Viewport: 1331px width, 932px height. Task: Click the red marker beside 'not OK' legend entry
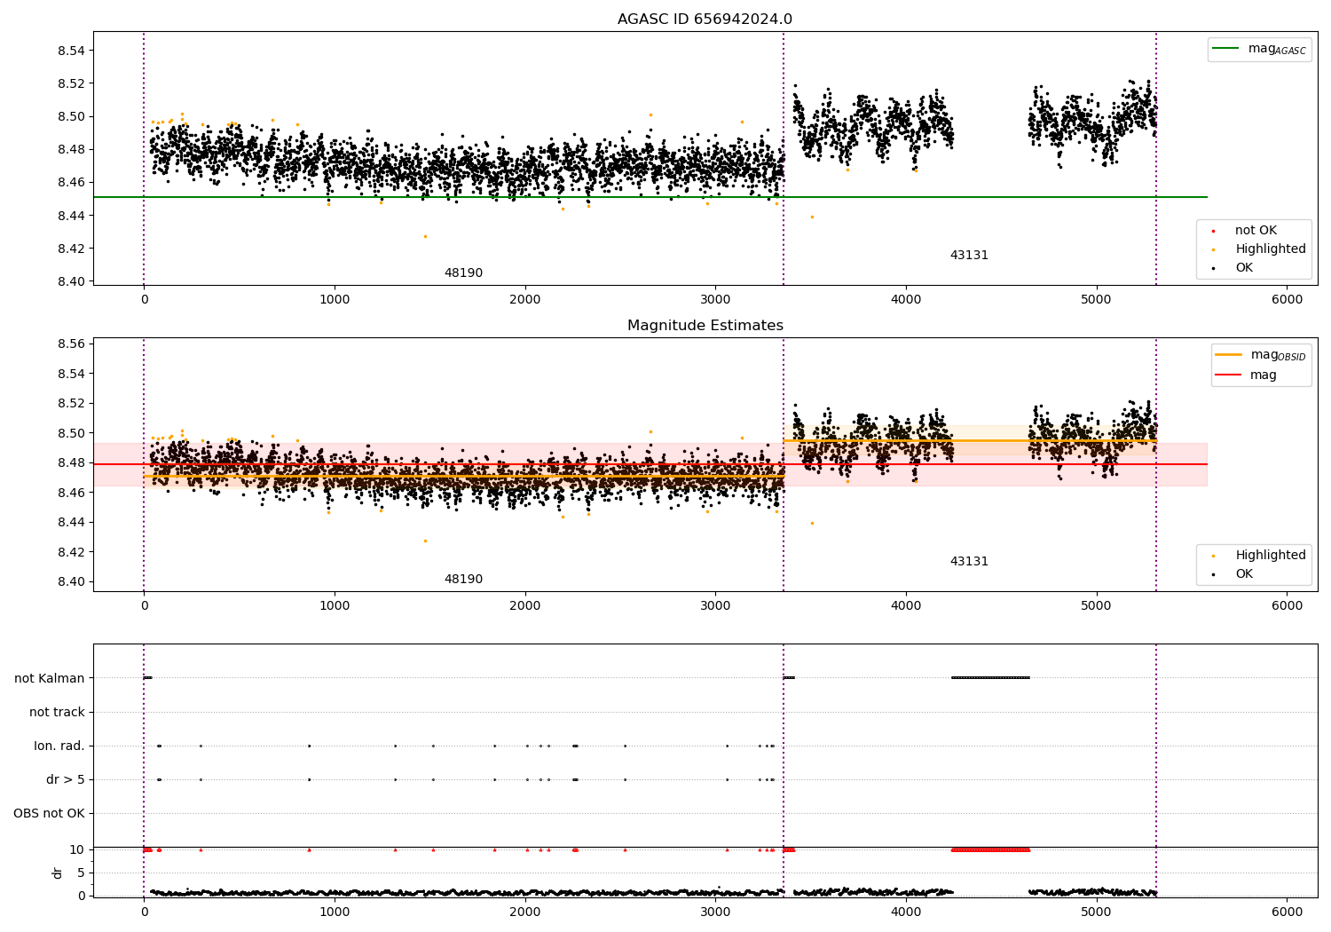1213,232
